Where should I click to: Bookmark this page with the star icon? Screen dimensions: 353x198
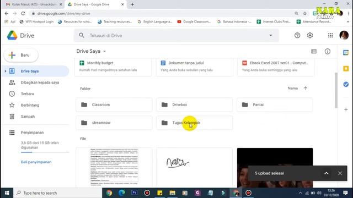[x=305, y=13]
